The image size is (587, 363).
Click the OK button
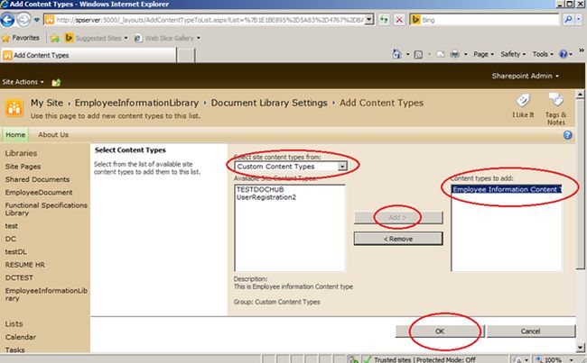[440, 331]
